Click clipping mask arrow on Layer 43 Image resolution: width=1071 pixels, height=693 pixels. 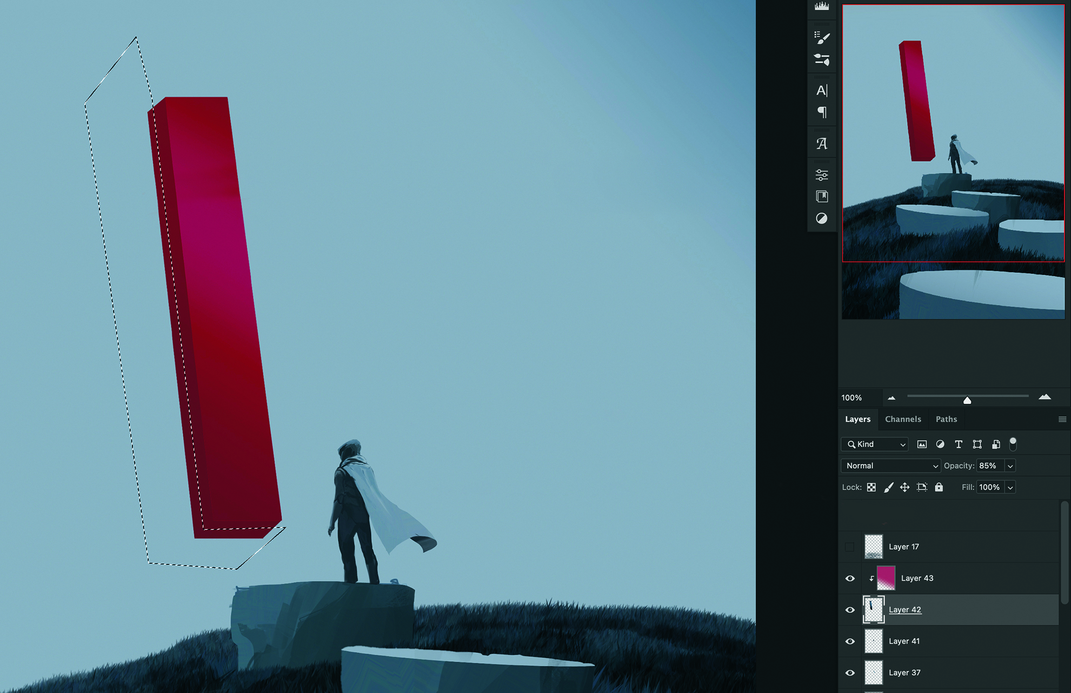click(872, 578)
